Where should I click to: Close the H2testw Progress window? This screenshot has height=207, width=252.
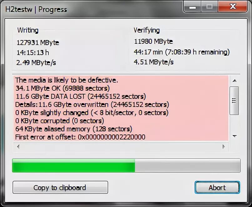(233, 7)
